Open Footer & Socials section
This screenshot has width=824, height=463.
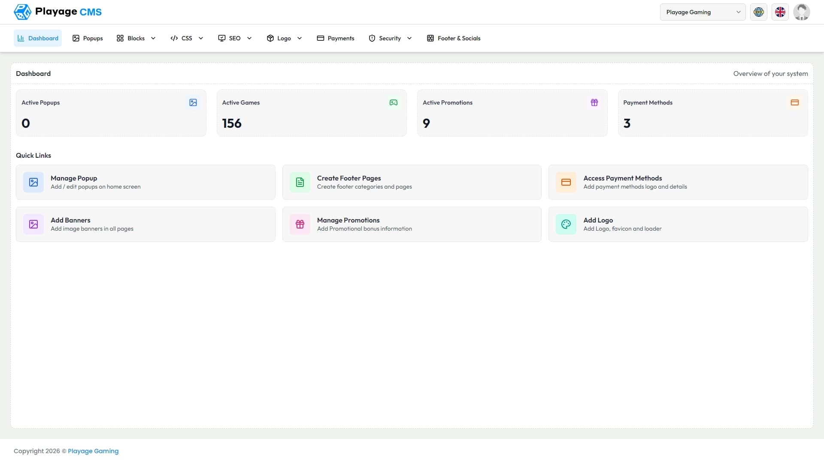454,38
